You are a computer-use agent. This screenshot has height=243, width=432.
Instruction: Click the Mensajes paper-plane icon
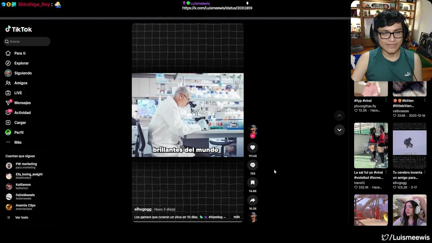[8, 103]
